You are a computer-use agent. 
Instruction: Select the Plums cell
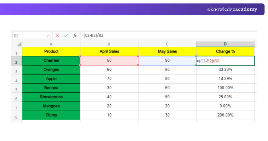pos(51,115)
